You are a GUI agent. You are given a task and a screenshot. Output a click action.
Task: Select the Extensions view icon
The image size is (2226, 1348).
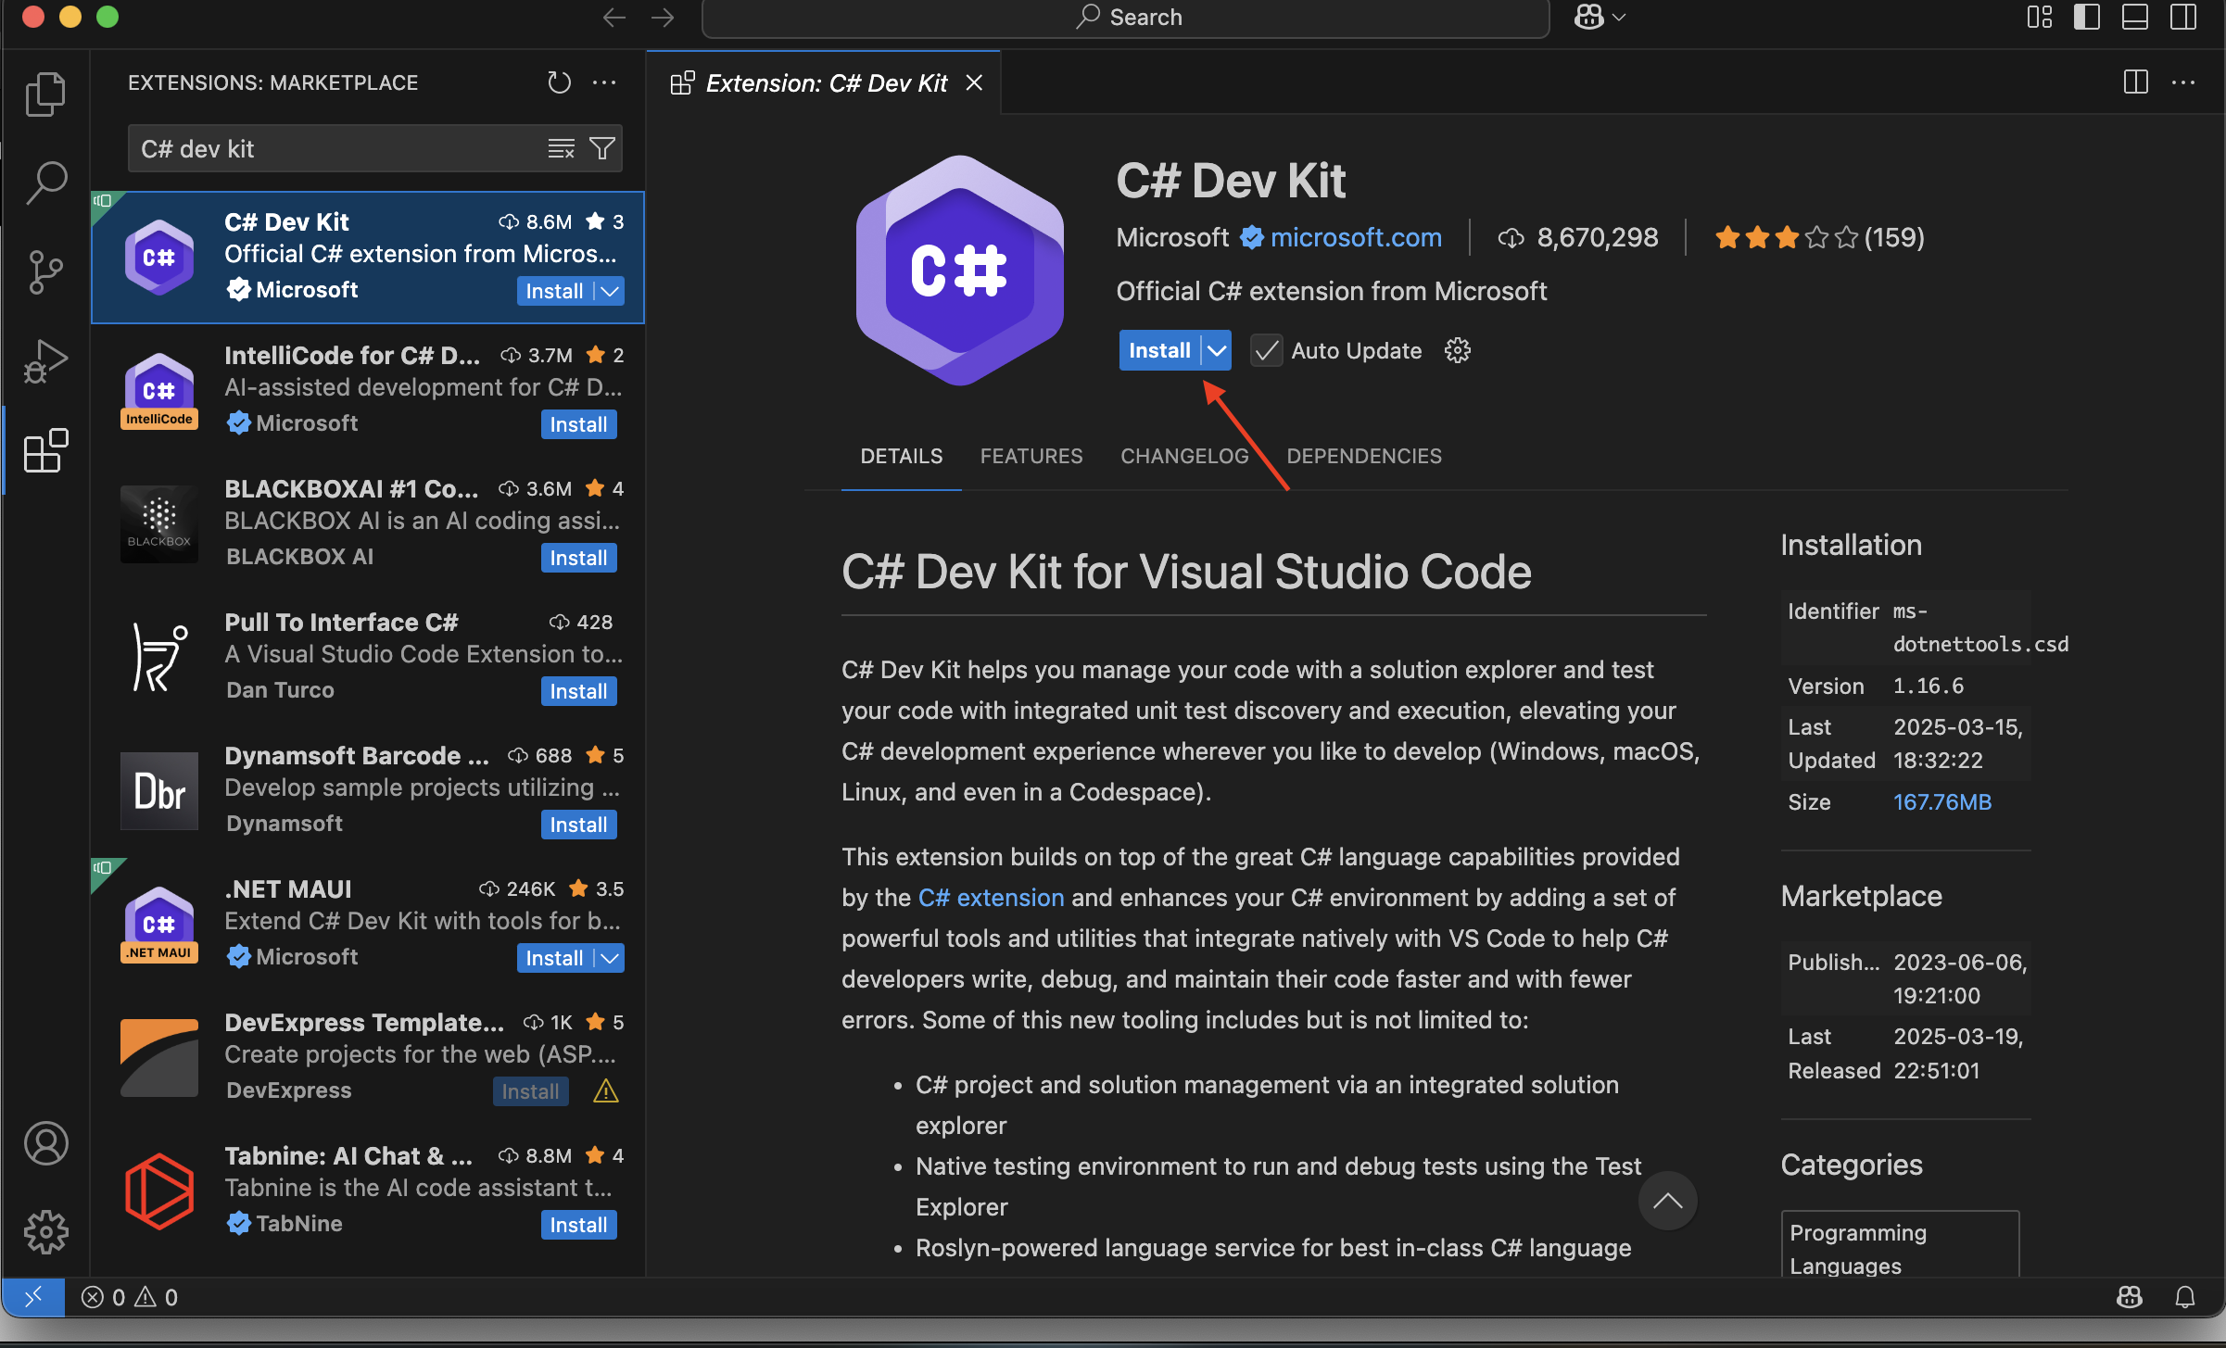tap(45, 451)
